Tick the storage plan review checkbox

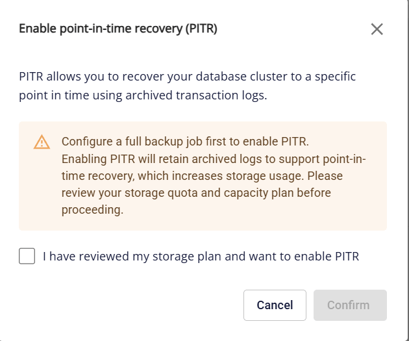point(27,257)
